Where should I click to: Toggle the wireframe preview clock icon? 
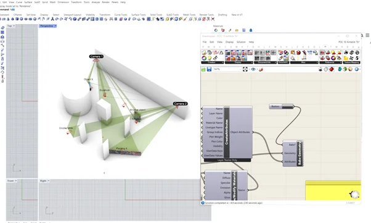326,69
